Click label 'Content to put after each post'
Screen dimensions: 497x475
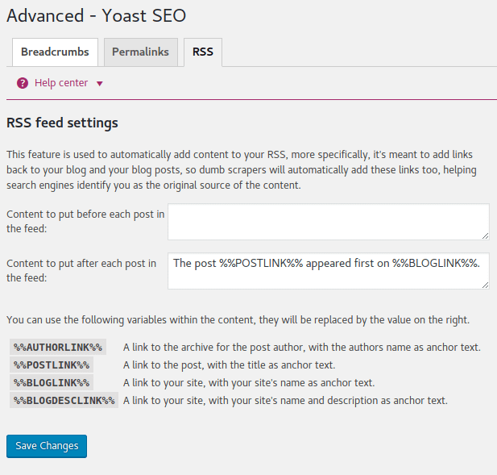click(81, 271)
